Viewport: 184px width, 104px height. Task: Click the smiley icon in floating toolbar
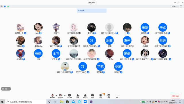click(3, 89)
